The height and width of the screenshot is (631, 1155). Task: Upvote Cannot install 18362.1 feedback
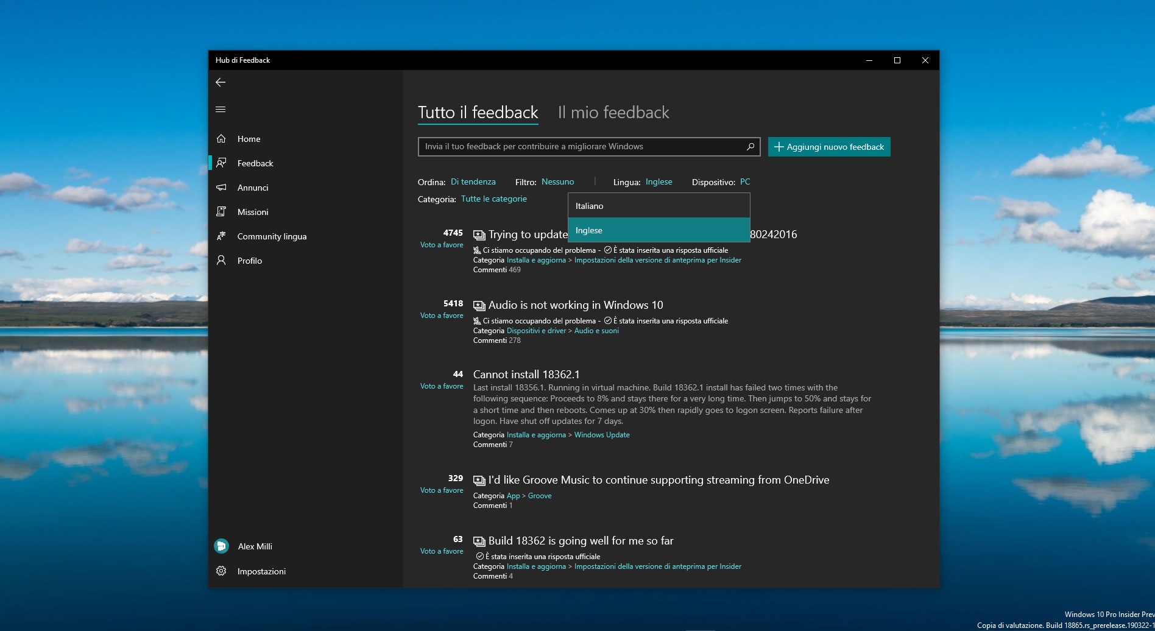[x=442, y=386]
